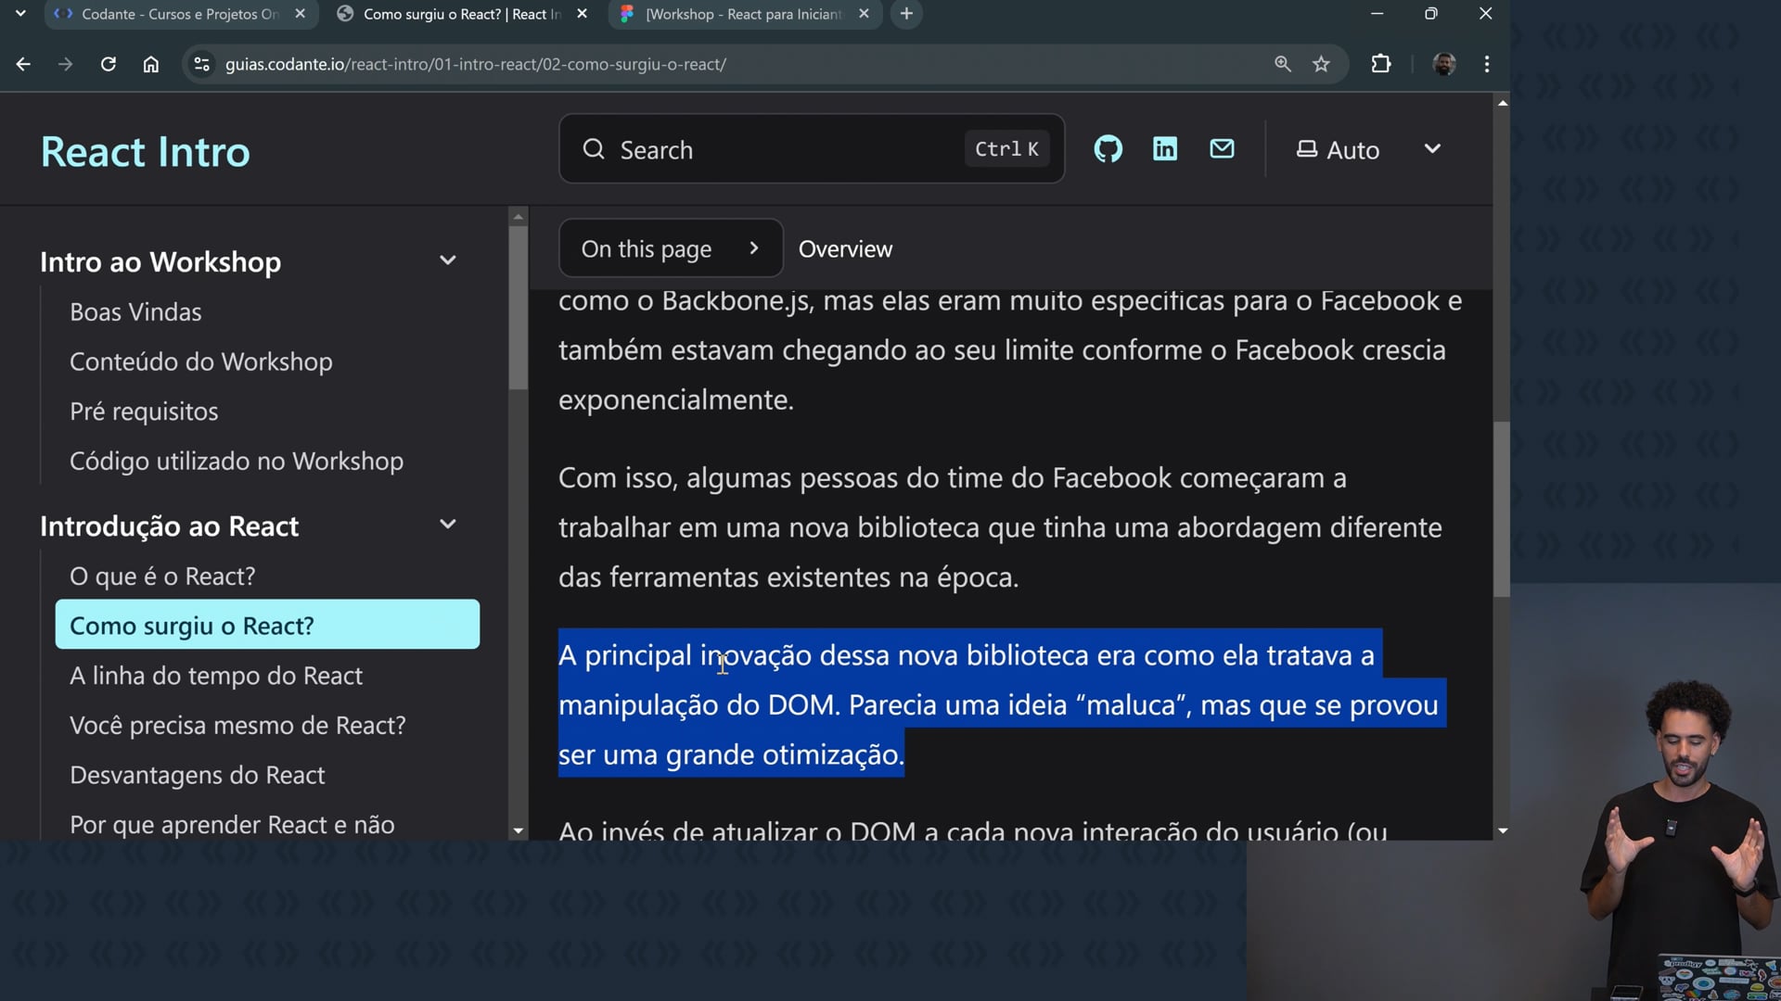Collapse the Introdução ao React section
This screenshot has width=1781, height=1001.
point(447,526)
